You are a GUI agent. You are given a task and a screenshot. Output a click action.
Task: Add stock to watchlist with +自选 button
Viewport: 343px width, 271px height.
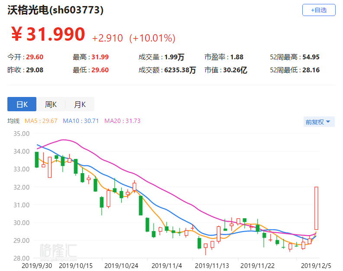pos(319,10)
